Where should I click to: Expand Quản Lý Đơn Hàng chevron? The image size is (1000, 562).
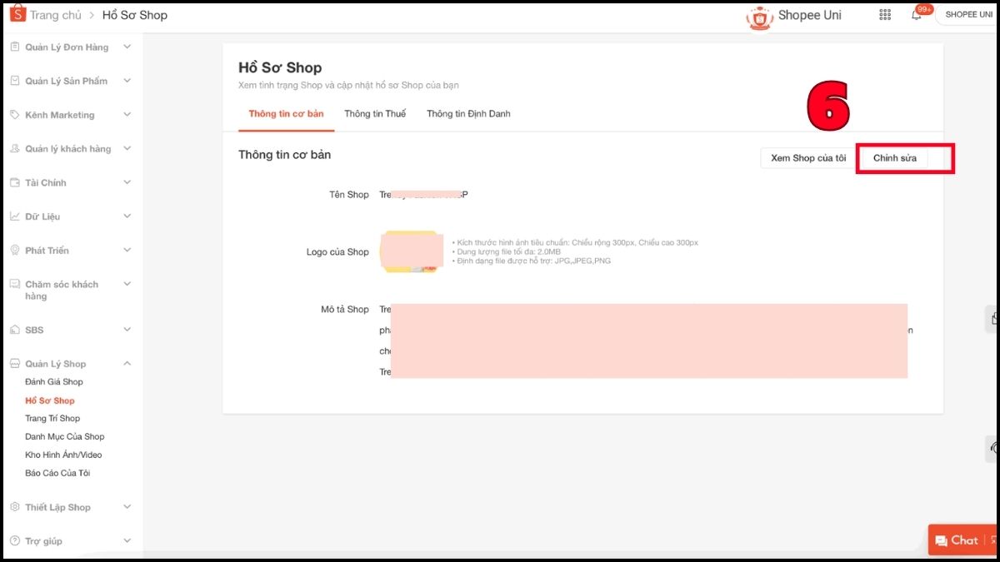point(127,47)
